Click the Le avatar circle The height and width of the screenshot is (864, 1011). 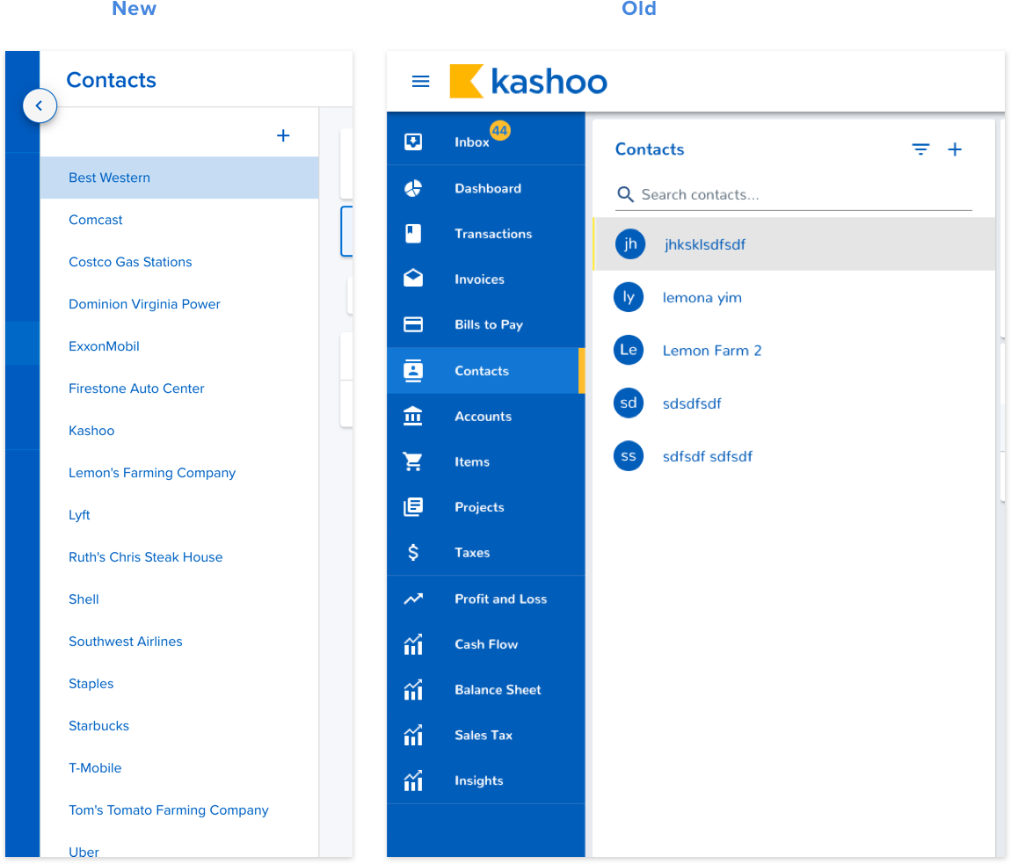click(628, 350)
